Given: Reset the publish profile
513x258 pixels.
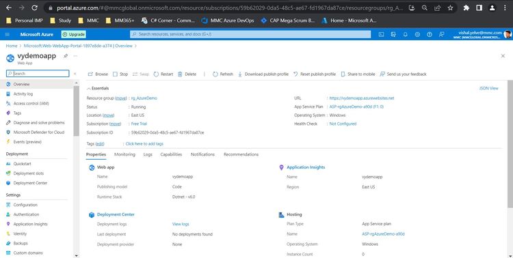Looking at the screenshot, I should (315, 74).
